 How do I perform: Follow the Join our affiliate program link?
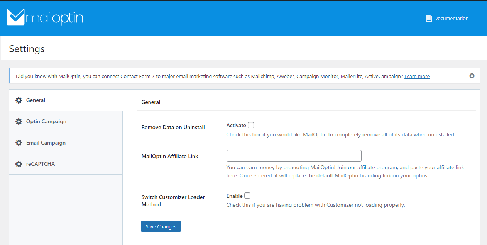[x=367, y=167]
